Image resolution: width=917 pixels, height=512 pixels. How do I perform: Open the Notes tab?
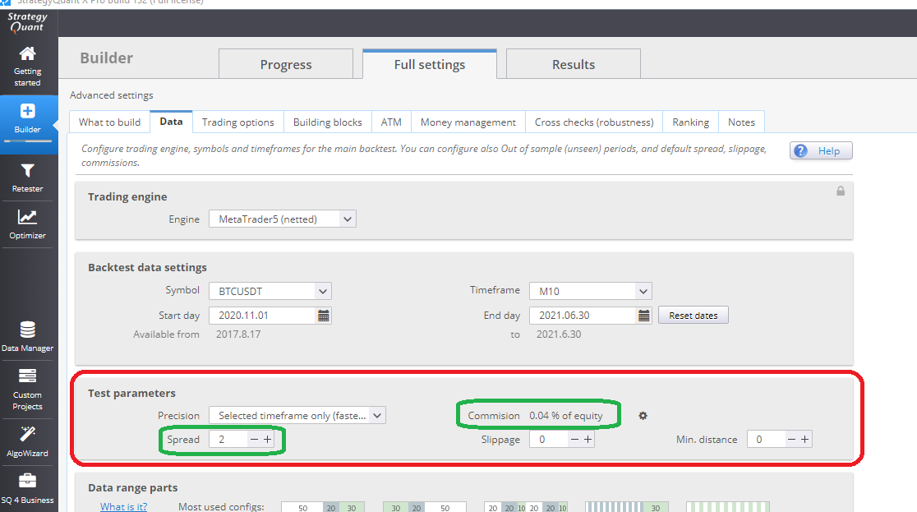(741, 122)
